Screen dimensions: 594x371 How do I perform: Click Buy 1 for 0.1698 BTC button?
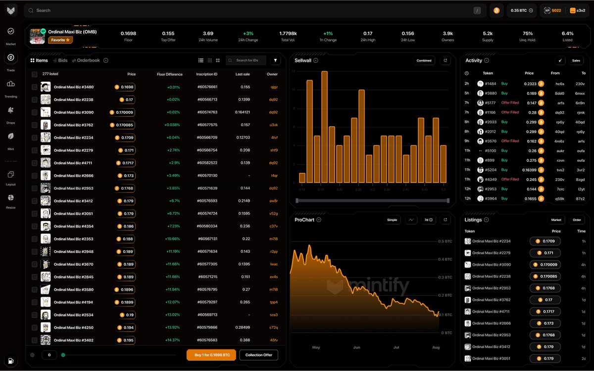(x=212, y=355)
